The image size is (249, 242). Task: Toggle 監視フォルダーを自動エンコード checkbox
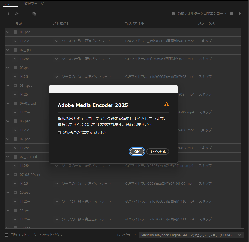(x=174, y=14)
